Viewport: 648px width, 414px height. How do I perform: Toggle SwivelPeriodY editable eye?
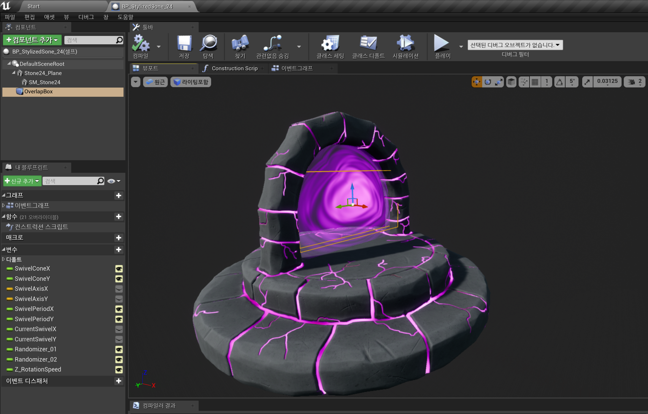click(x=119, y=319)
